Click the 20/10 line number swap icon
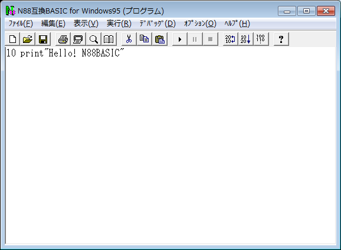Image resolution: width=341 pixels, height=250 pixels. 230,39
